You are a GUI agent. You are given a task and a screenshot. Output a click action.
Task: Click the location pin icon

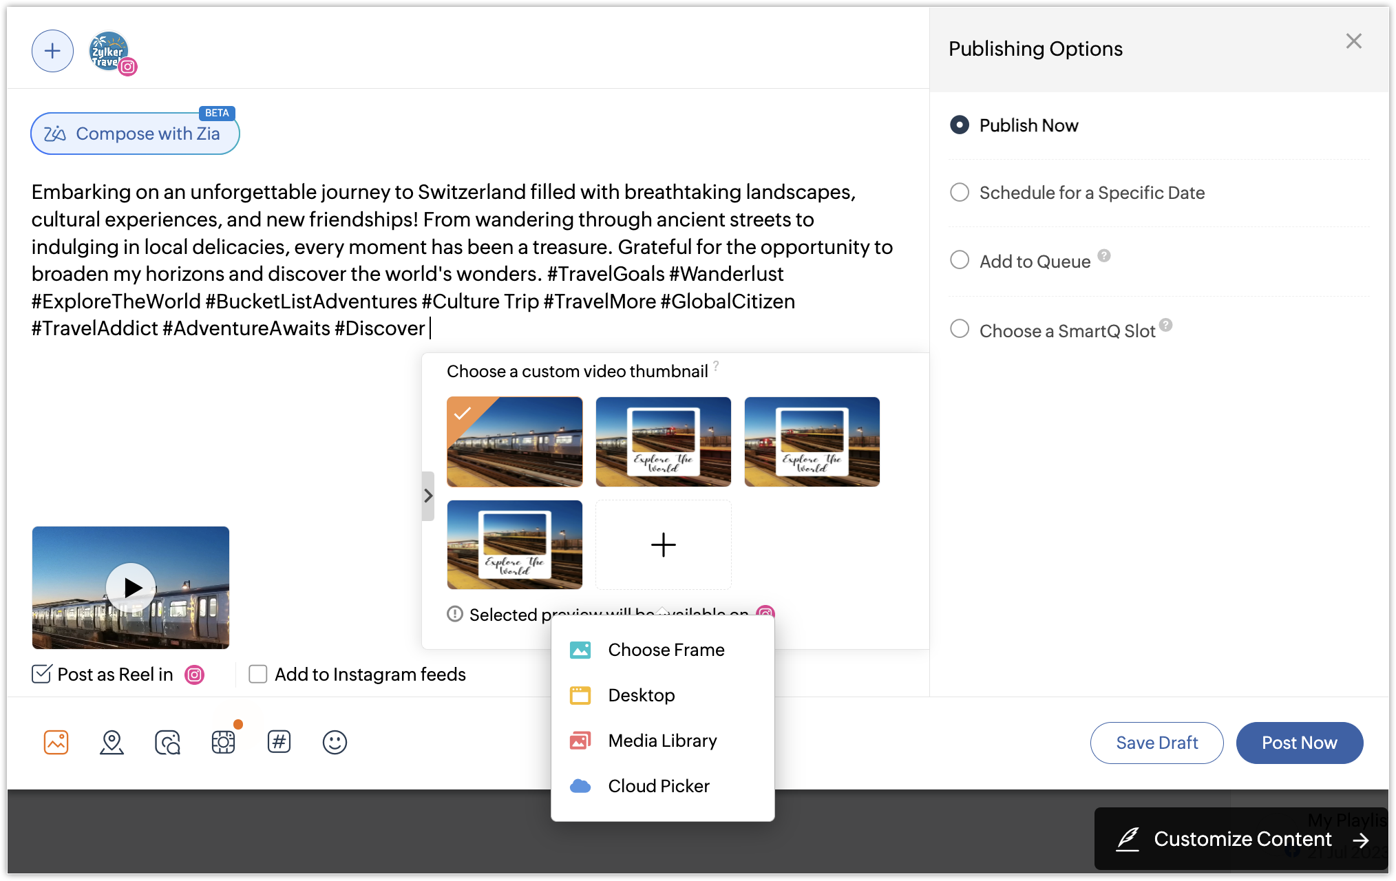112,742
